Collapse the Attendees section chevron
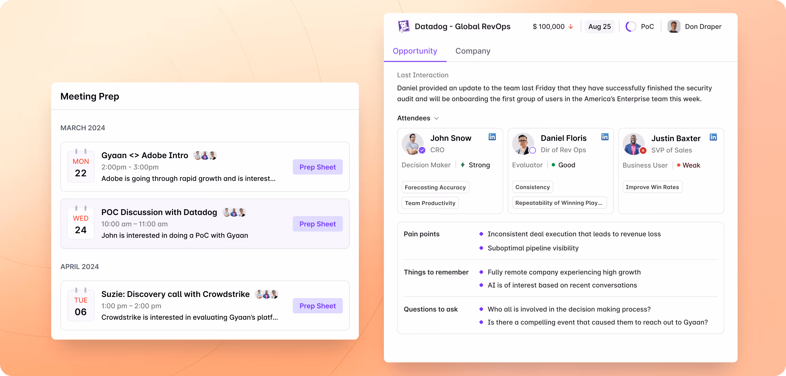This screenshot has height=376, width=786. [x=436, y=118]
